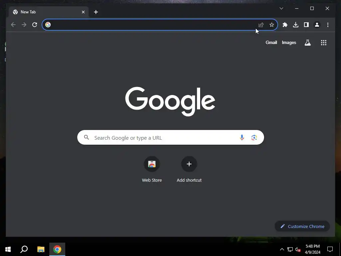Open the Google apps grid
This screenshot has width=341, height=256.
(324, 43)
